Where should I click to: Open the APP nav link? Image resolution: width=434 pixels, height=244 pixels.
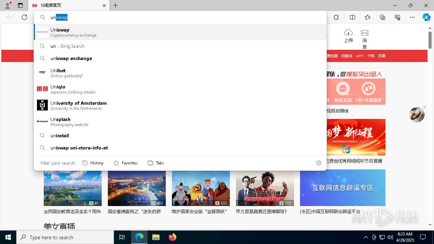360,56
